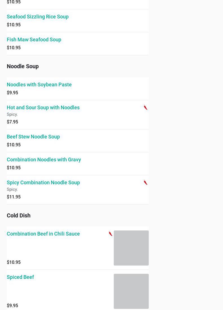Choose Hot and Sour Soup with Noodles

point(43,108)
